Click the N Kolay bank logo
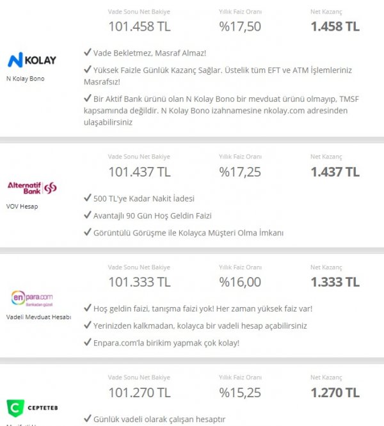The image size is (384, 426). point(31,60)
